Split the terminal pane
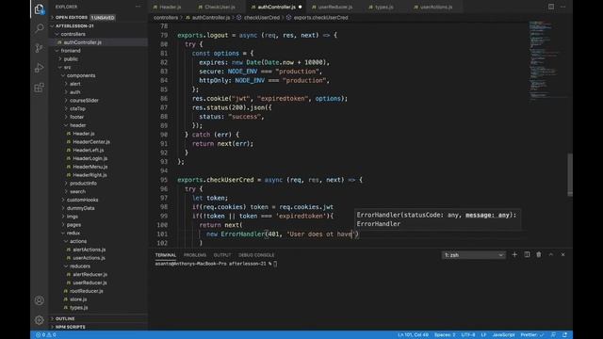The image size is (603, 339). tap(527, 255)
